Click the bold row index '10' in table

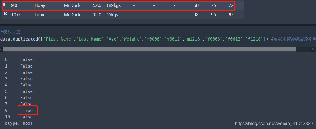5,14
